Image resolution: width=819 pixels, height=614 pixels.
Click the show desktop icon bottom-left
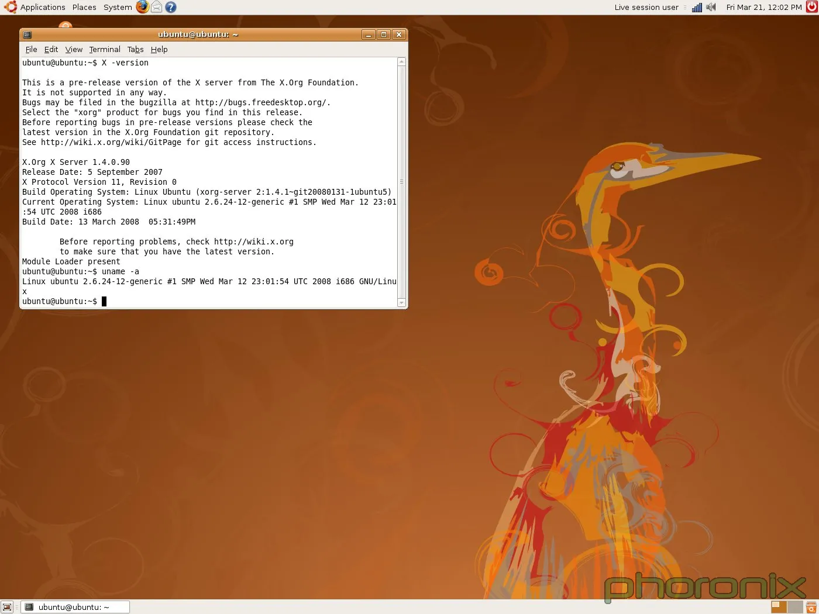point(8,607)
